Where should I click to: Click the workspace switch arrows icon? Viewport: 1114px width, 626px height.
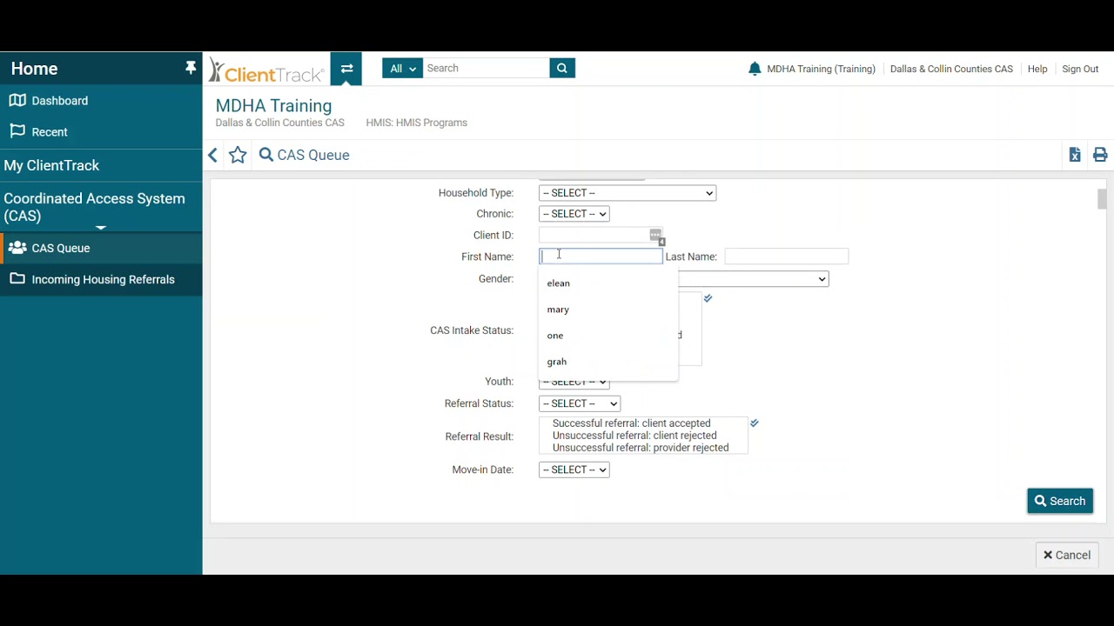346,69
